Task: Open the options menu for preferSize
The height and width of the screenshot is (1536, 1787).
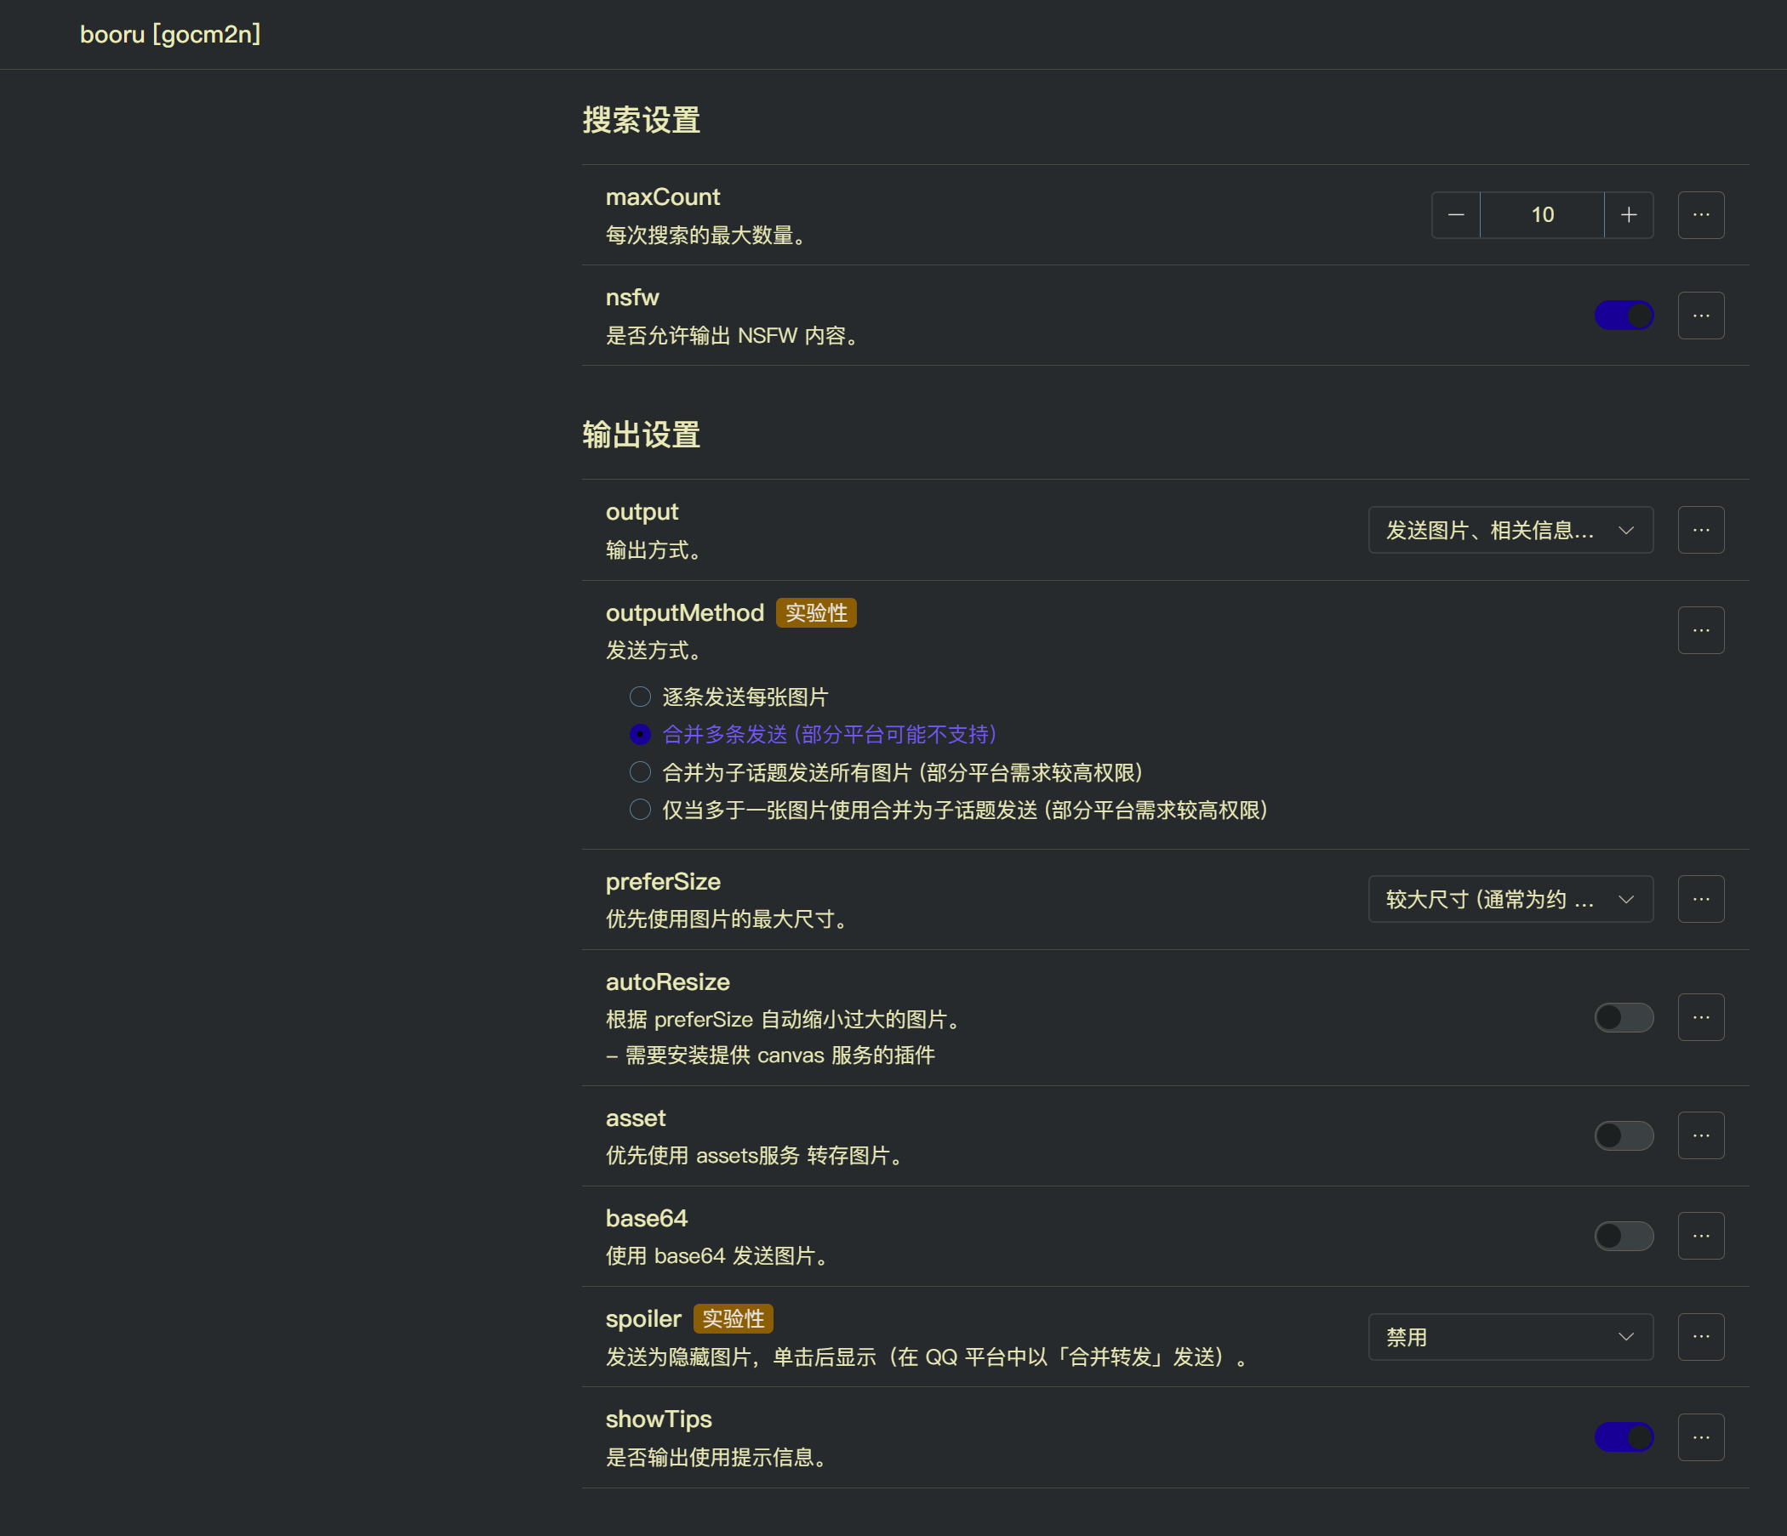Action: [1700, 898]
